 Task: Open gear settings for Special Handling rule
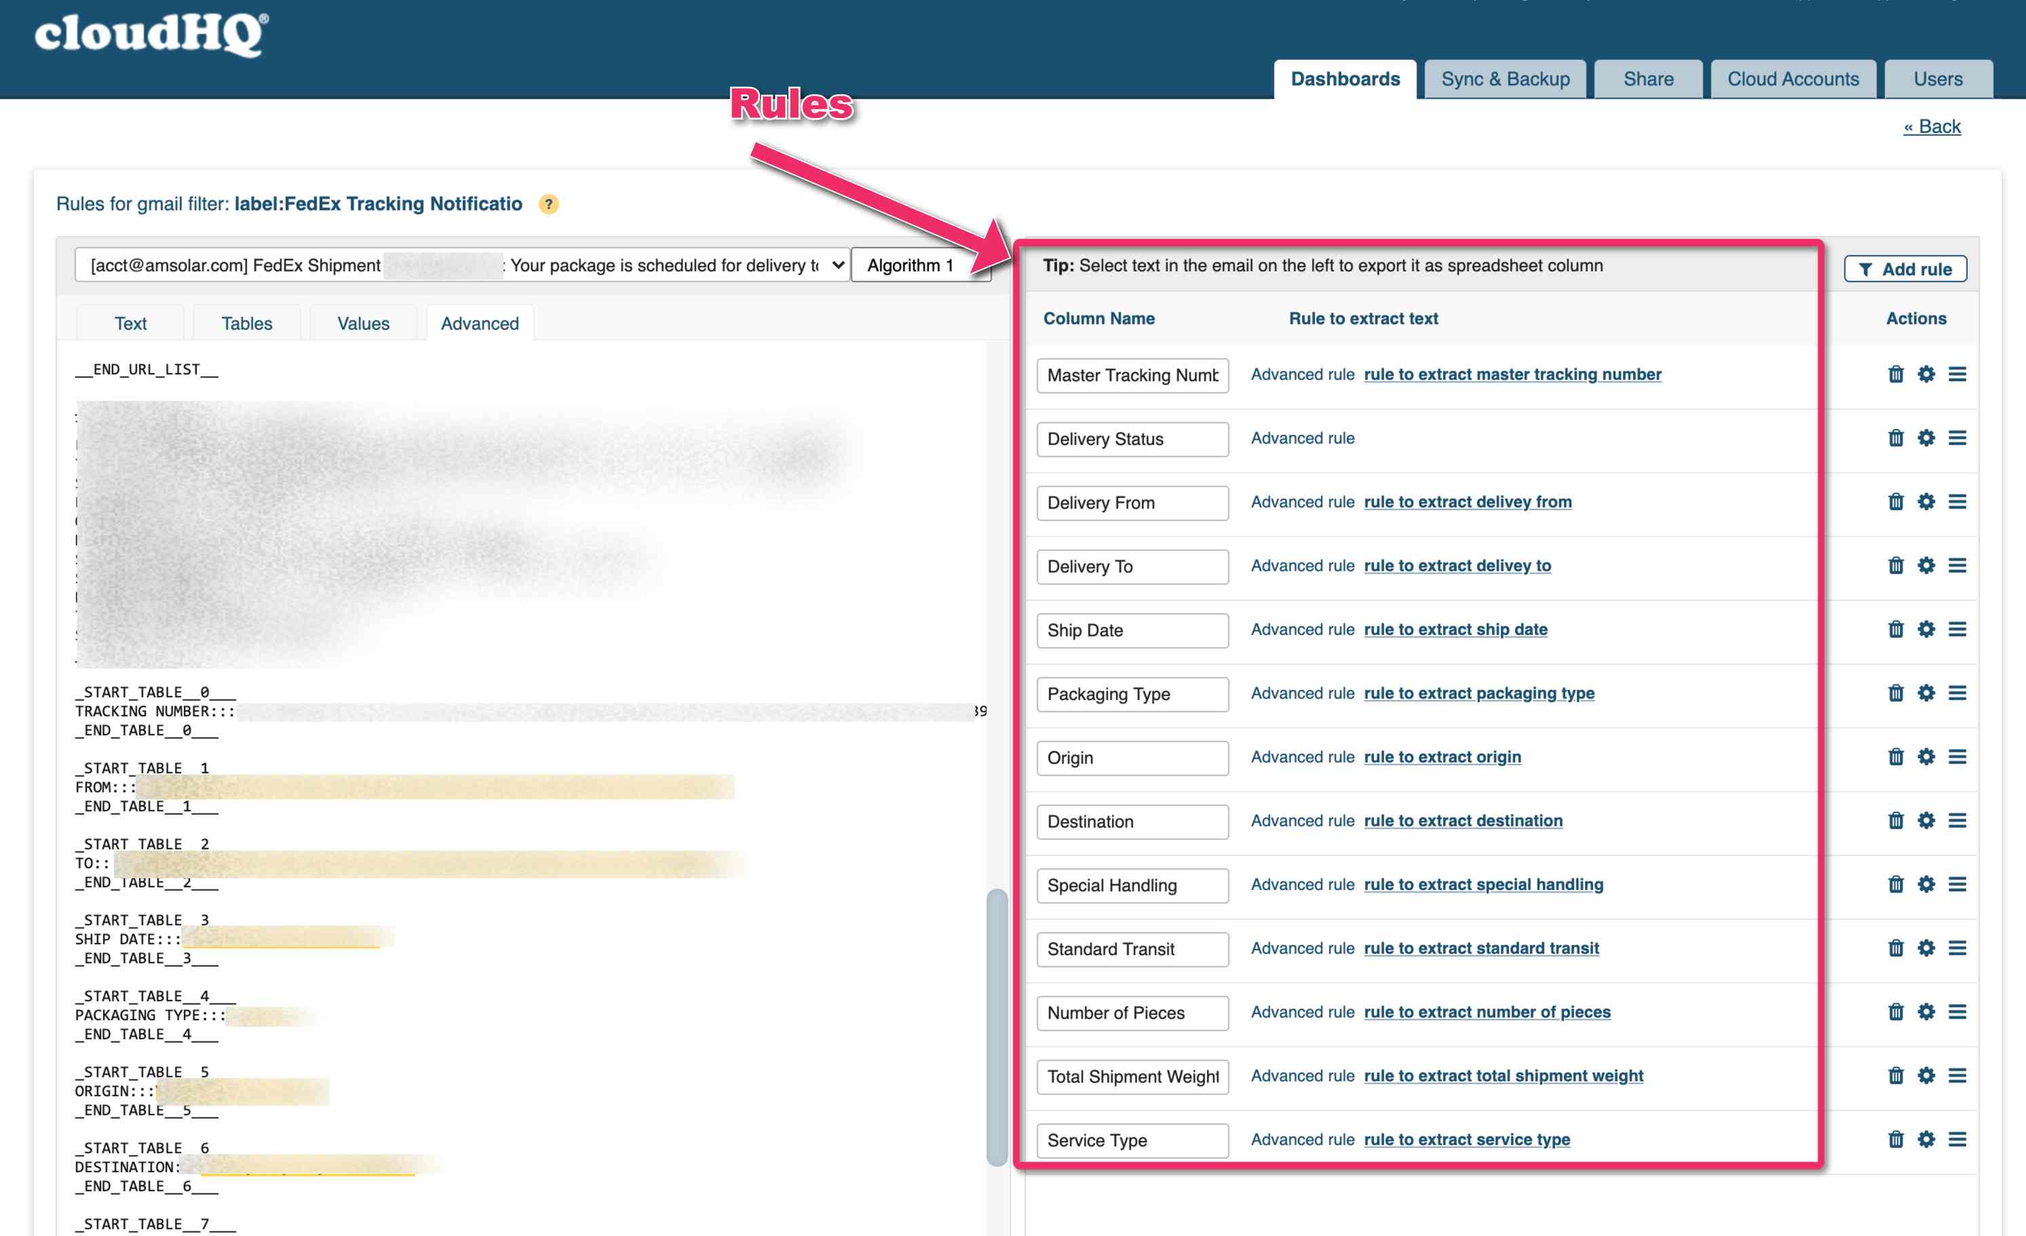(x=1926, y=884)
